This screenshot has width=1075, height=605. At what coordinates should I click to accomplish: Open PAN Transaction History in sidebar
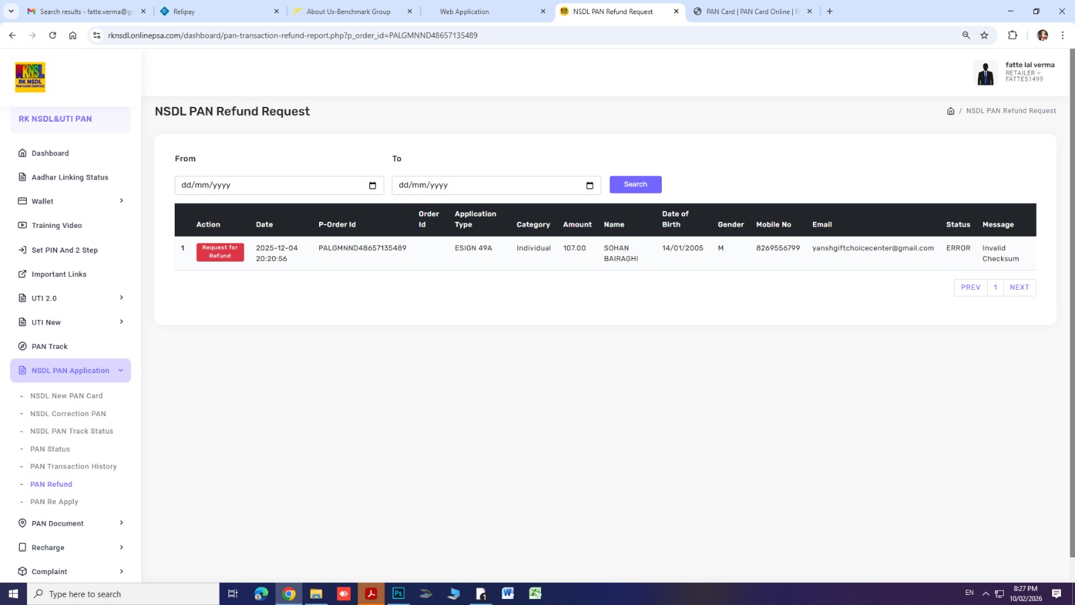[73, 467]
